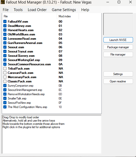The height and width of the screenshot is (157, 136).
Task: Click the Launch NVSE button
Action: pyautogui.click(x=118, y=40)
